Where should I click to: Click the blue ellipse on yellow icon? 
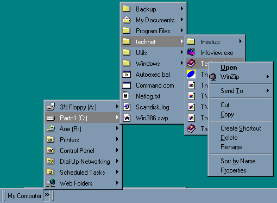point(191,74)
